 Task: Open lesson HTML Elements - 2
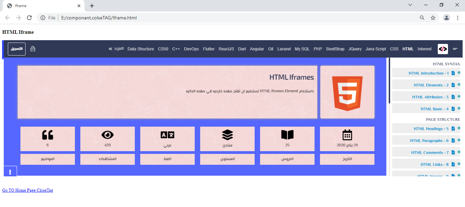click(431, 85)
